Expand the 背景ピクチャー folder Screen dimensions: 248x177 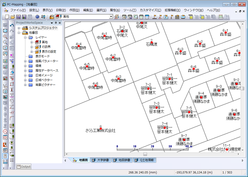tap(25, 85)
